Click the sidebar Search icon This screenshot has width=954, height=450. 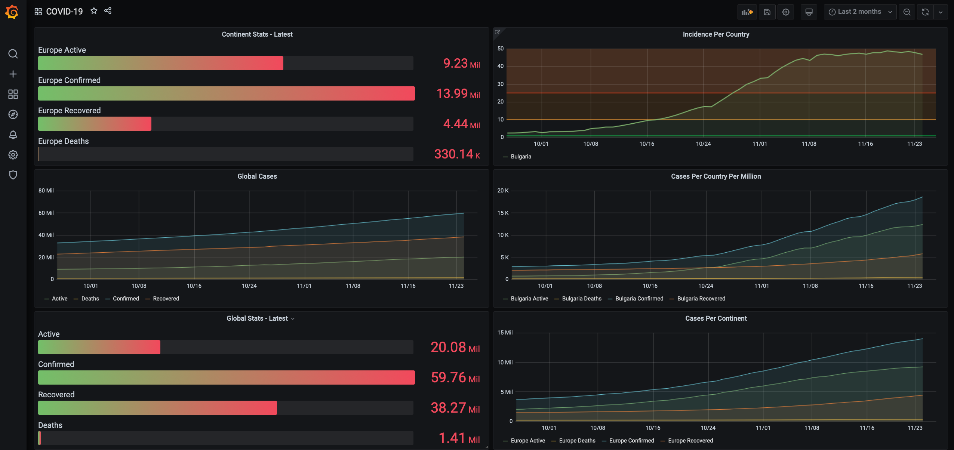pos(13,54)
